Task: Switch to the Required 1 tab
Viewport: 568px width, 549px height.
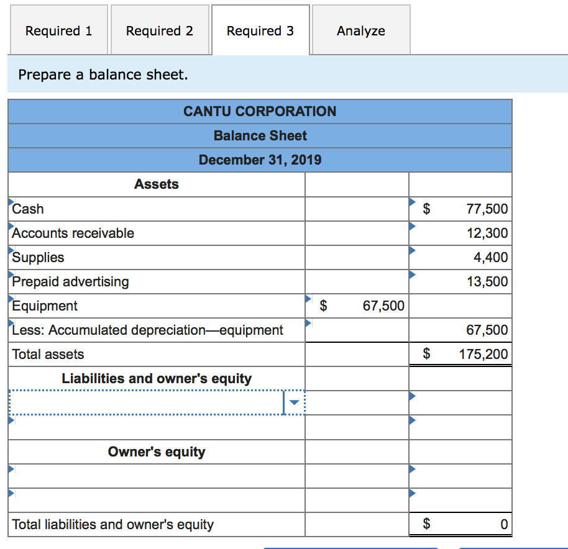Action: pyautogui.click(x=58, y=30)
